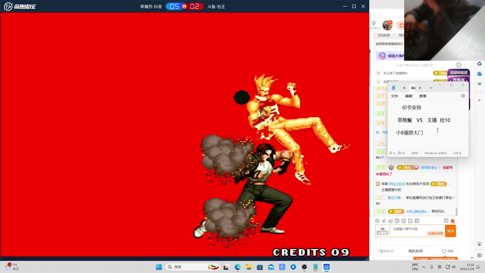Screen dimensions: 485x273
Task: Click the 管 moderator icon in chat toolbar
Action: click(x=404, y=221)
